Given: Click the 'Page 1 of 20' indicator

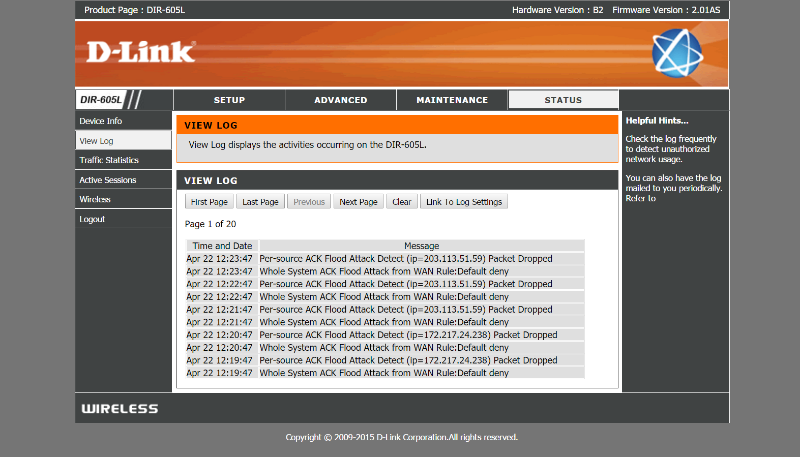Looking at the screenshot, I should coord(211,224).
